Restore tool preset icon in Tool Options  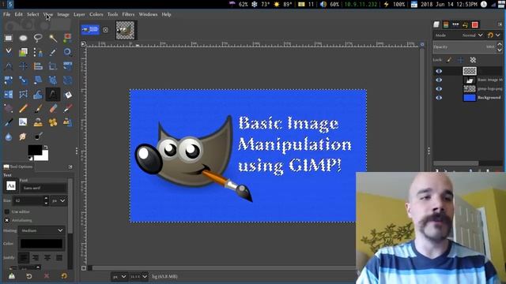pos(29,276)
